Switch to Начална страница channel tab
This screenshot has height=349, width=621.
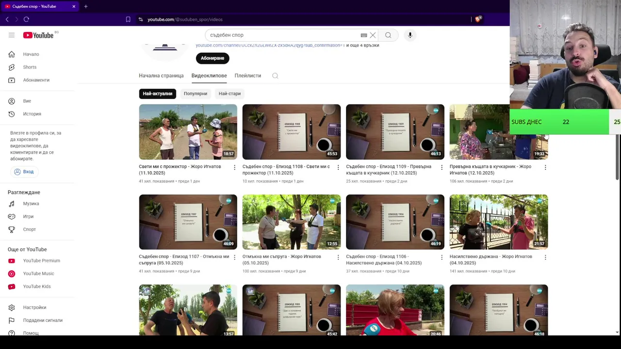pyautogui.click(x=161, y=76)
